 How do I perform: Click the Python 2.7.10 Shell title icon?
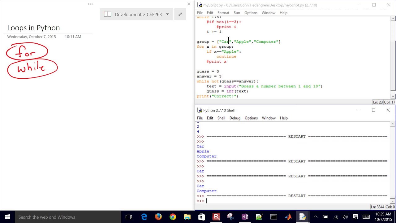coord(200,110)
